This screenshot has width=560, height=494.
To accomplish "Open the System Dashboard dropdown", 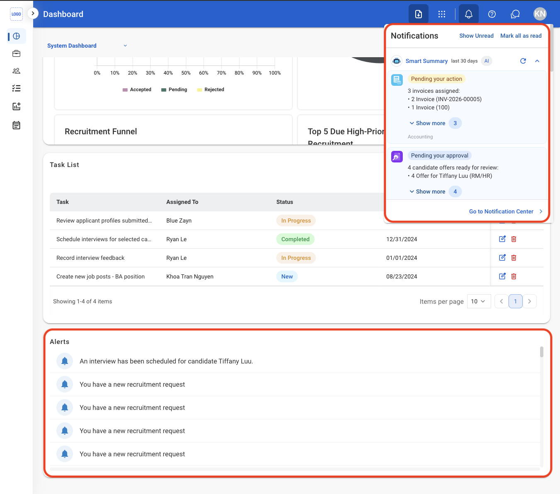I will 87,46.
